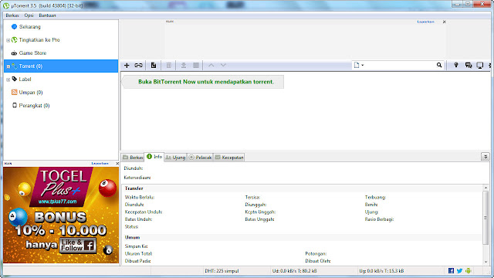Click the Waktu Berlalu label
The image size is (494, 278).
140,198
